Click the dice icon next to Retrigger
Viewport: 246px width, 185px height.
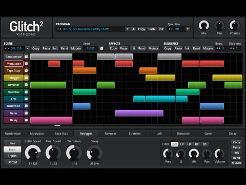[x=26, y=78]
